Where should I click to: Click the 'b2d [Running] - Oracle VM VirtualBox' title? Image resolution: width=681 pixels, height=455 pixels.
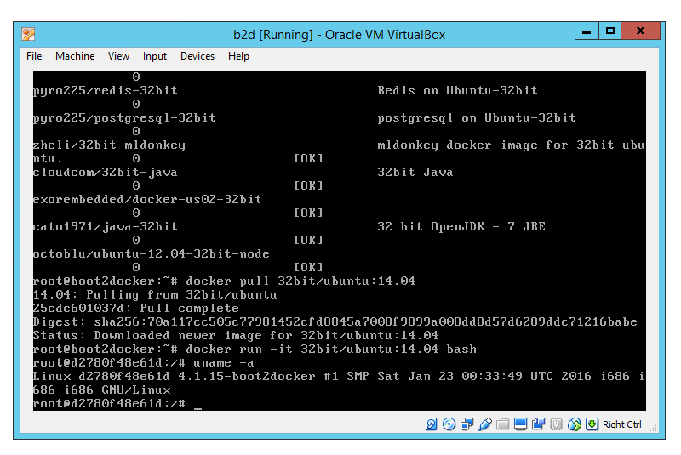(x=339, y=35)
